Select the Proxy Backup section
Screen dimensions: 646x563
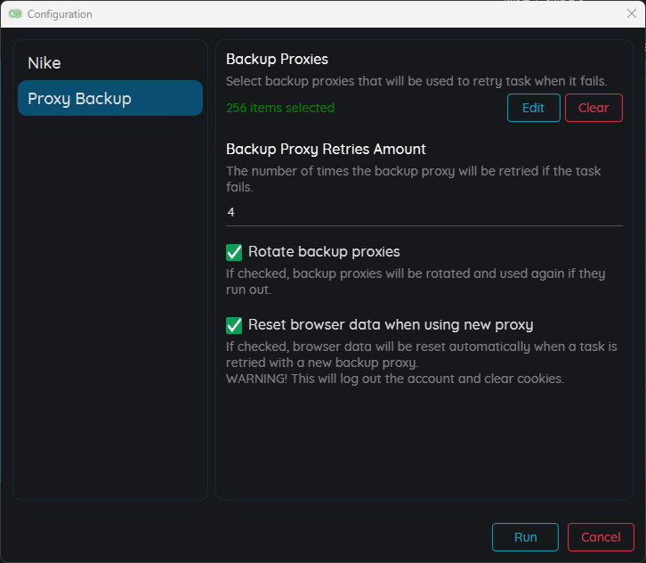(110, 98)
